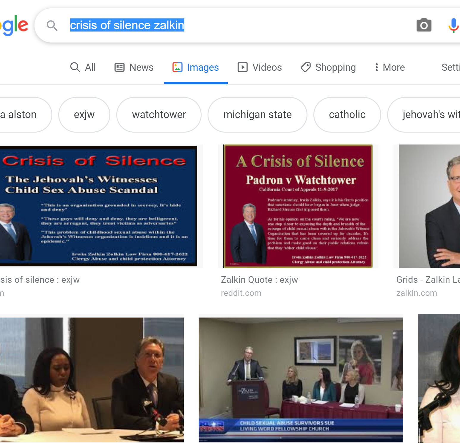Filter by the 'jehovah's wit' chip
The image size is (460, 443).
424,115
